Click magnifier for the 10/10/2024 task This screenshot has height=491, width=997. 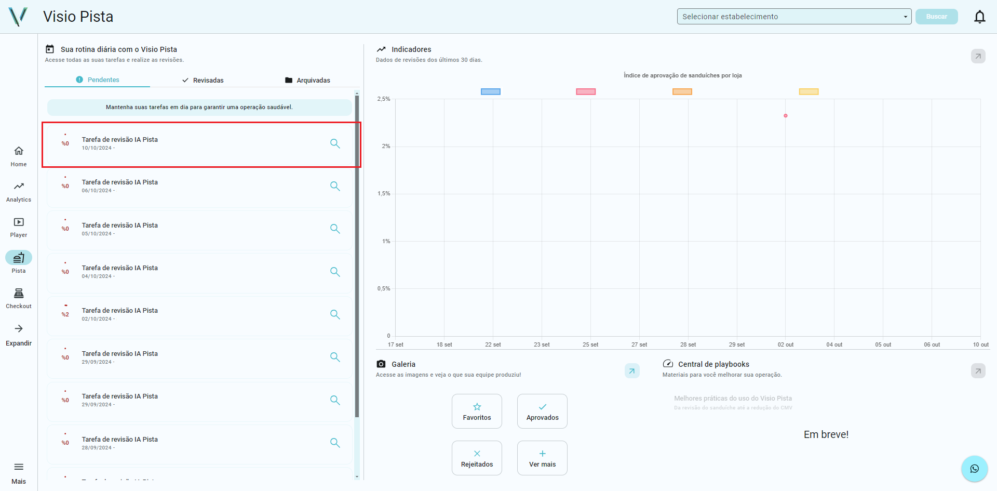tap(335, 143)
